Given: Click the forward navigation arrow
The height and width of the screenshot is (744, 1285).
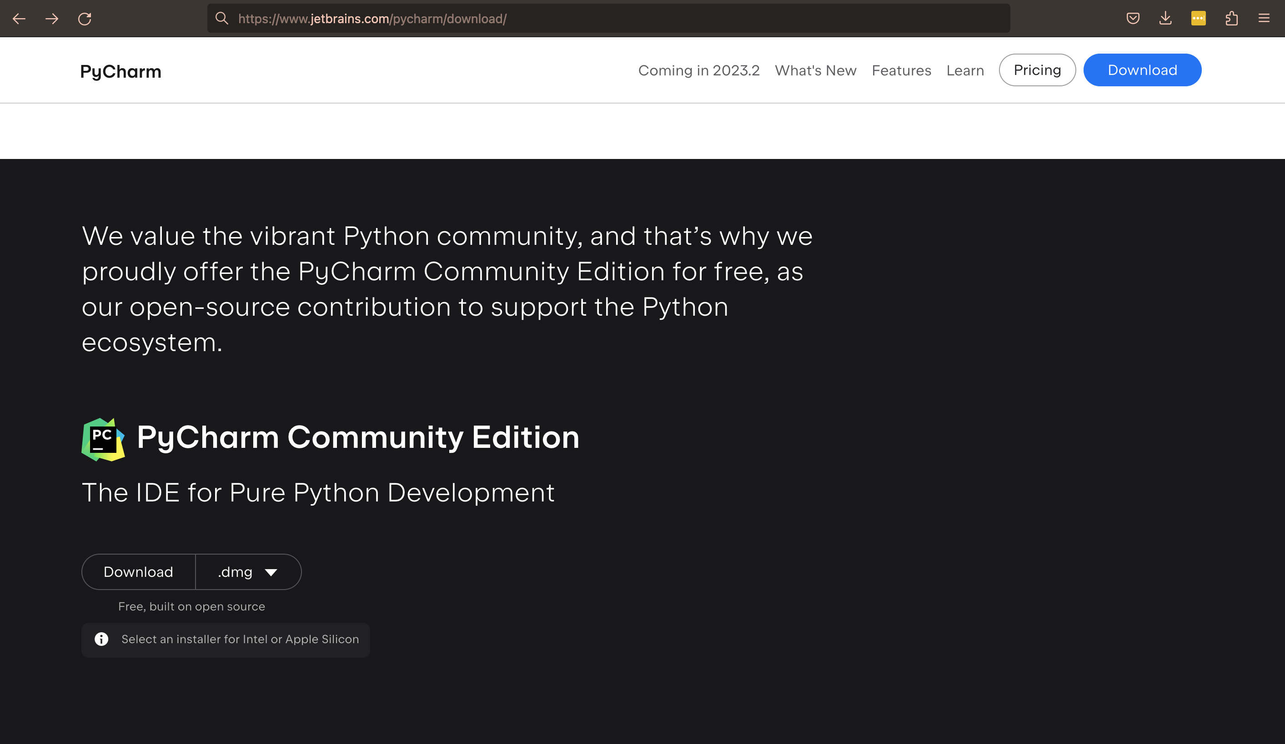Looking at the screenshot, I should coord(52,18).
